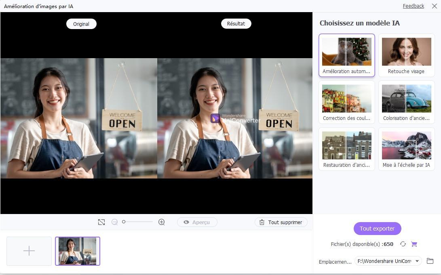Click the plus to add image

coord(29,251)
